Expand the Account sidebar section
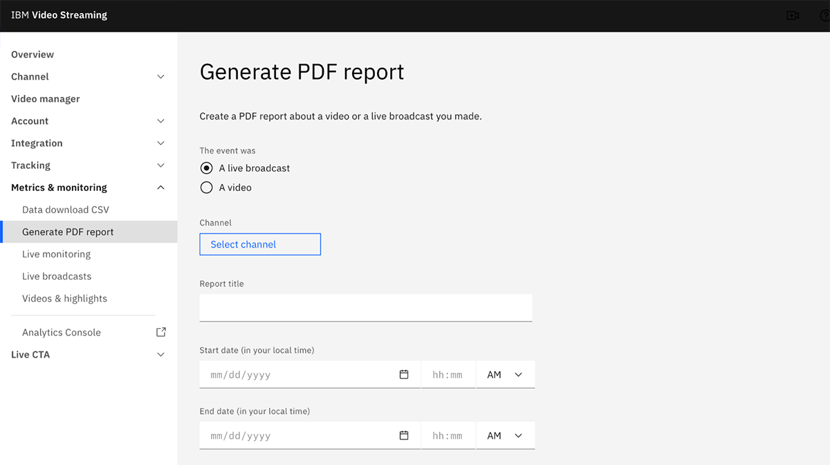Viewport: 830px width, 465px height. pyautogui.click(x=161, y=121)
